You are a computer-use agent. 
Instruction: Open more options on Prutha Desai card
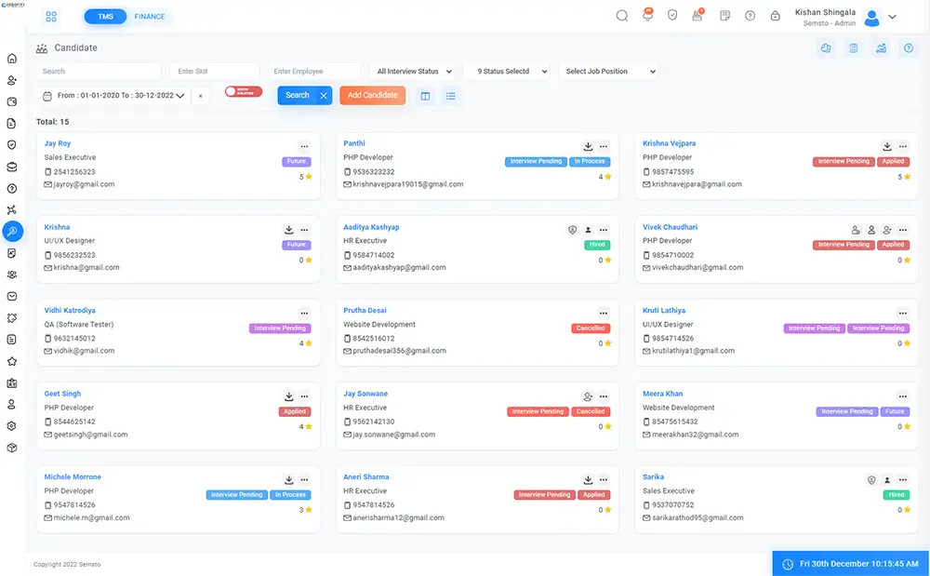click(604, 314)
